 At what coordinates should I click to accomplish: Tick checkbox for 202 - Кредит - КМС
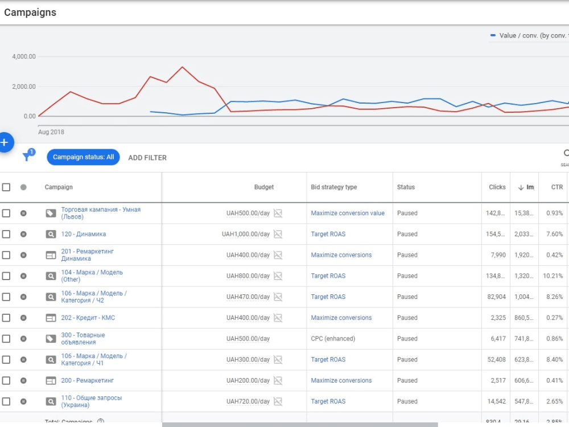coord(6,318)
